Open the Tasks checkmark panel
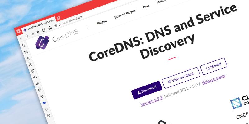 click(42, 96)
